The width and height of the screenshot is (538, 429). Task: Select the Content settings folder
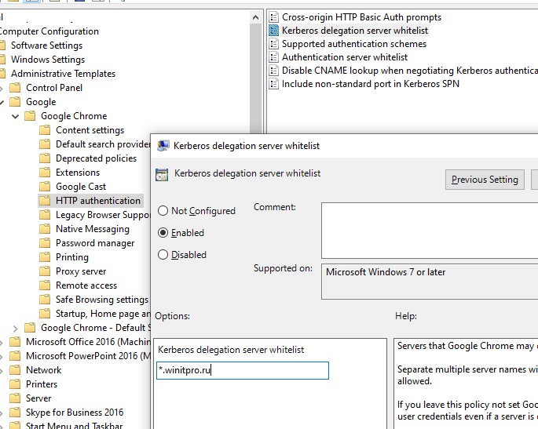click(90, 130)
